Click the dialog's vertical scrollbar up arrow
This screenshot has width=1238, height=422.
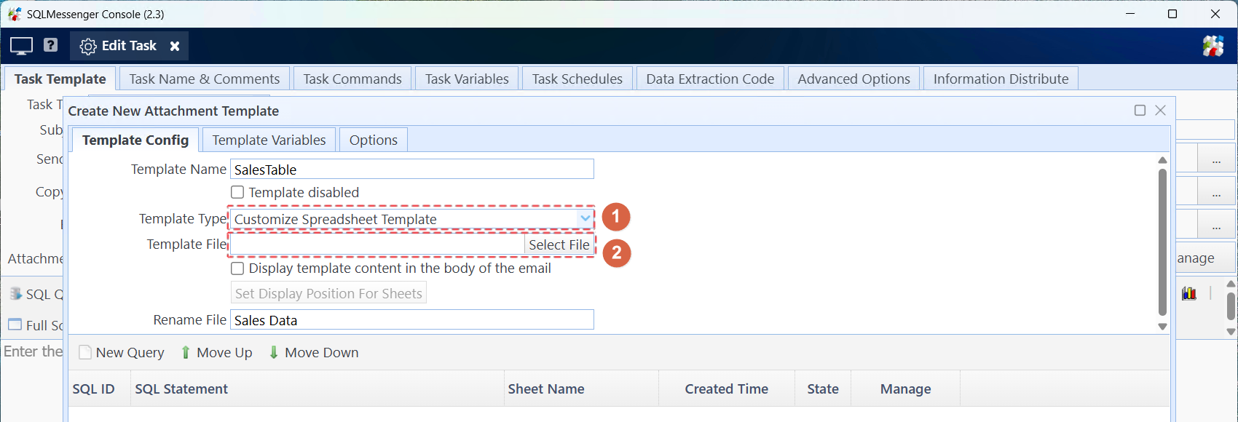coord(1162,160)
